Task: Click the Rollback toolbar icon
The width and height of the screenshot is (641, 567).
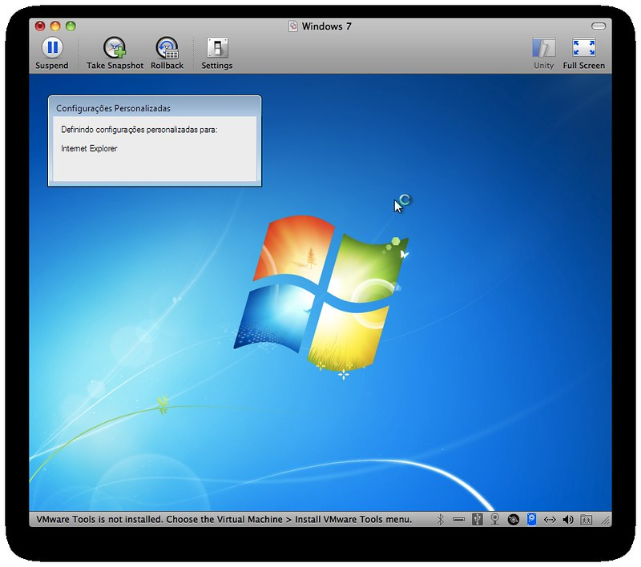Action: (x=167, y=53)
